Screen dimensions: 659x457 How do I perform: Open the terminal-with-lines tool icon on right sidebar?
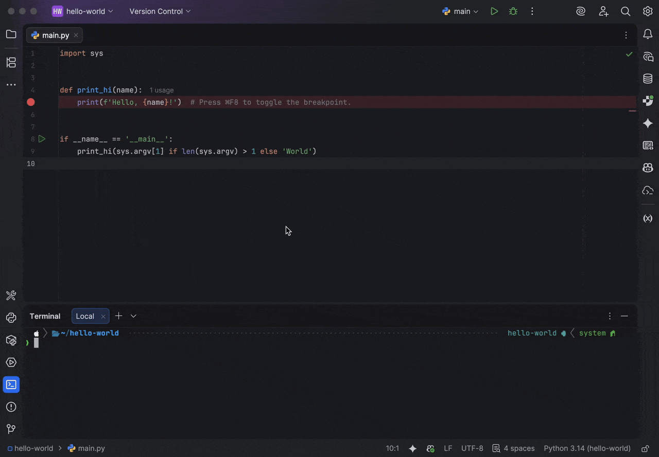648,145
